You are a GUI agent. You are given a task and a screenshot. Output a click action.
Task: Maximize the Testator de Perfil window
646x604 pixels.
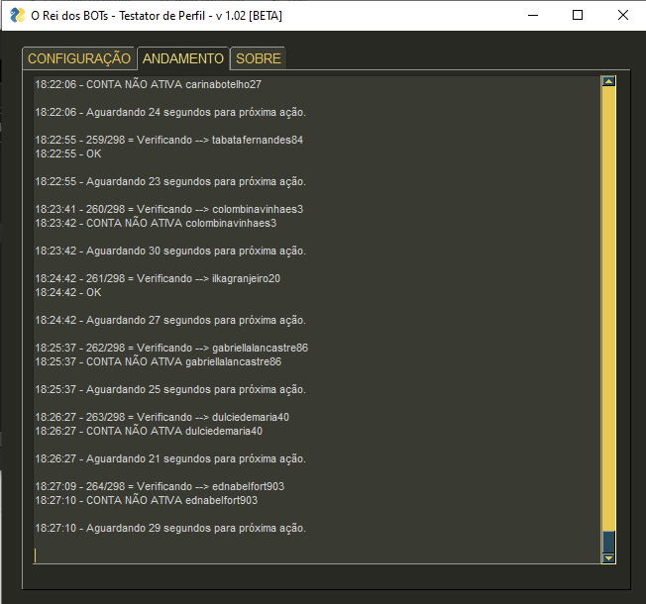pyautogui.click(x=578, y=15)
